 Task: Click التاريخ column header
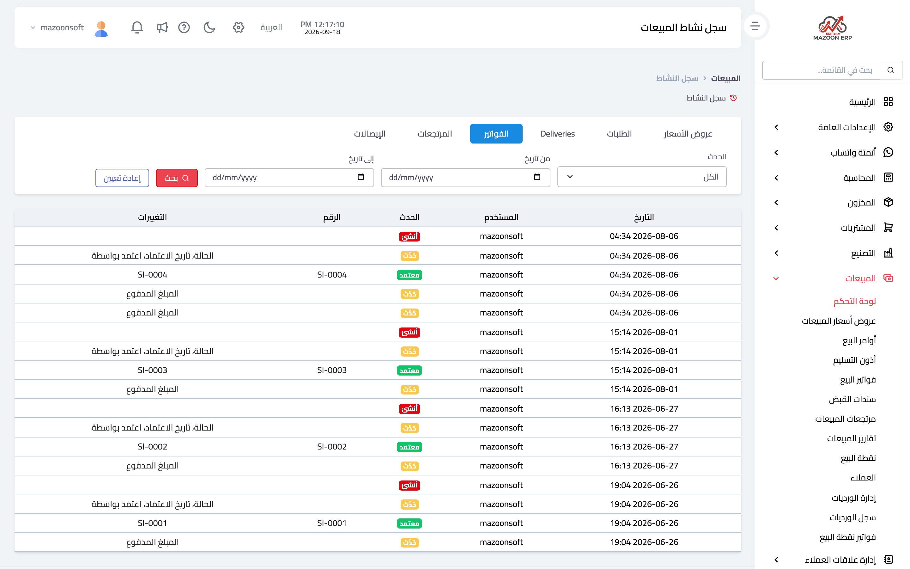pyautogui.click(x=644, y=217)
